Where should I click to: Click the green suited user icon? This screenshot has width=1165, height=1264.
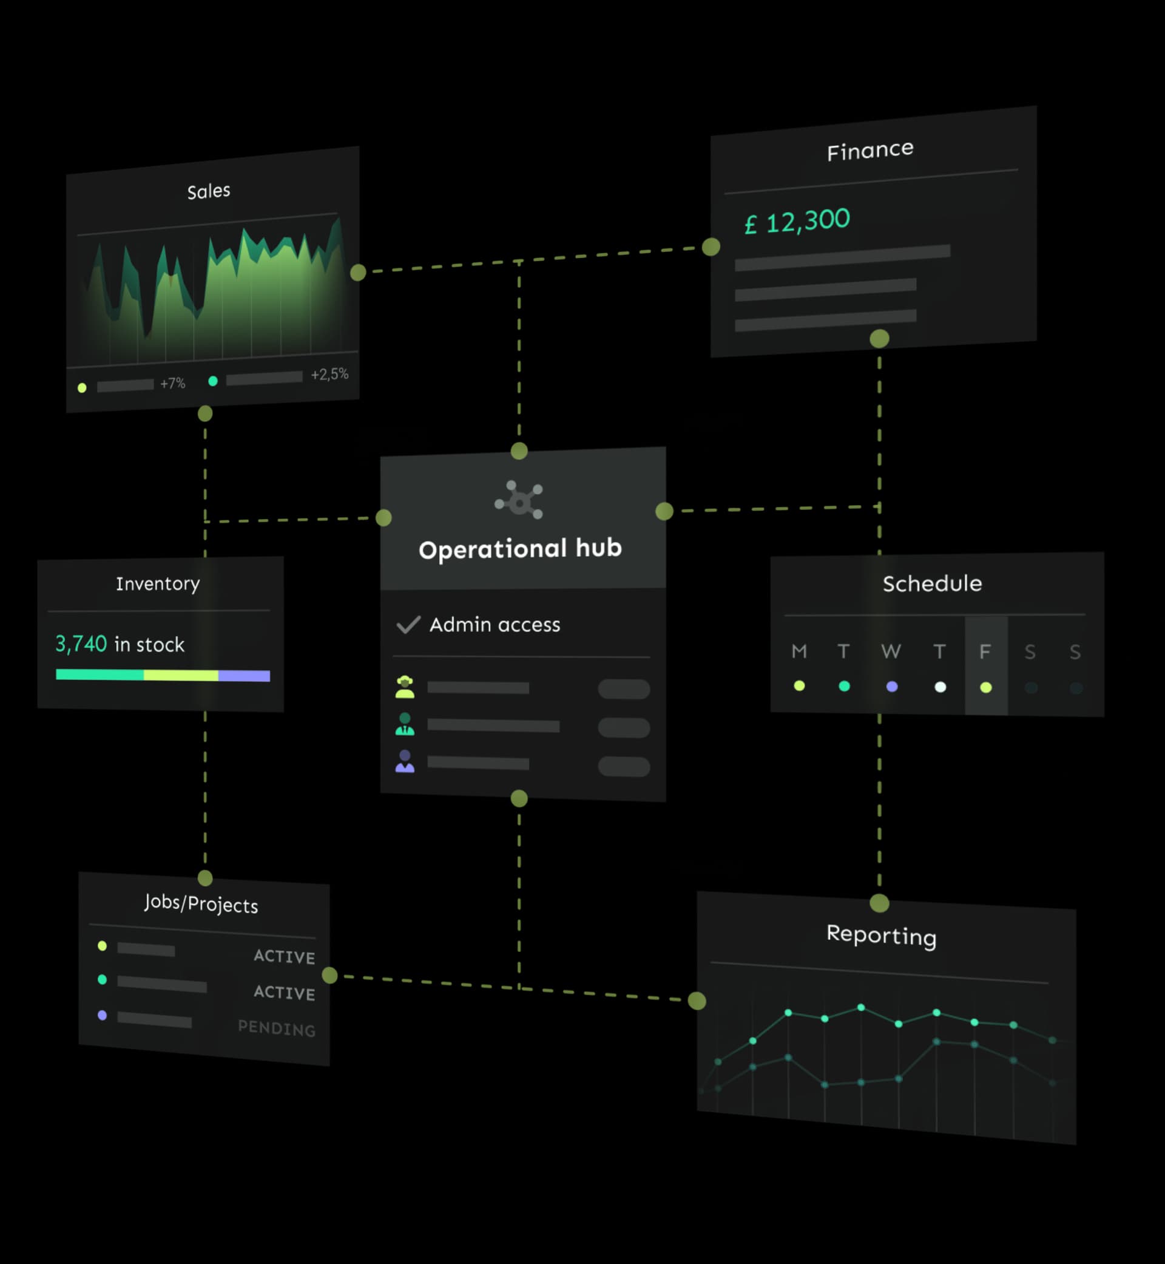(x=405, y=724)
